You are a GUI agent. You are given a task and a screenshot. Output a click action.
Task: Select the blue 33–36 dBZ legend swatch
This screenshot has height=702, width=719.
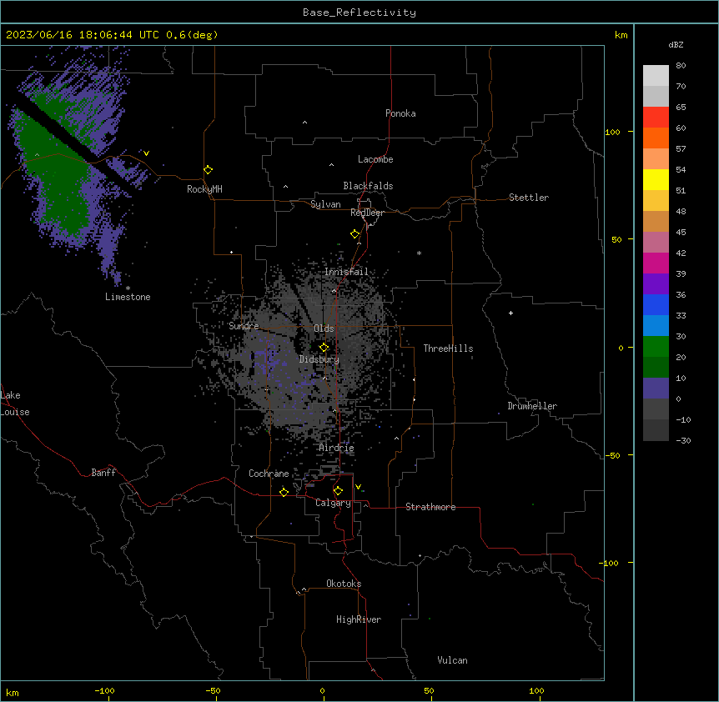pyautogui.click(x=656, y=304)
